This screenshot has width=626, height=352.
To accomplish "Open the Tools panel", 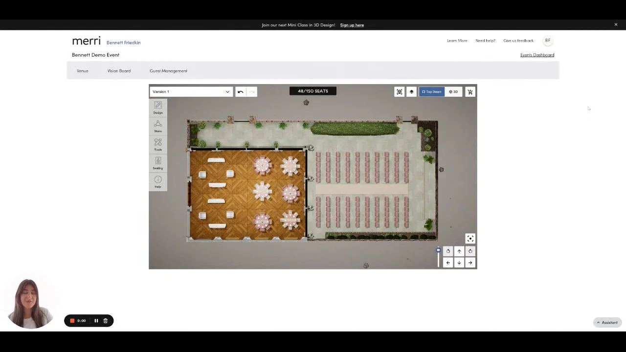I will coord(158,145).
